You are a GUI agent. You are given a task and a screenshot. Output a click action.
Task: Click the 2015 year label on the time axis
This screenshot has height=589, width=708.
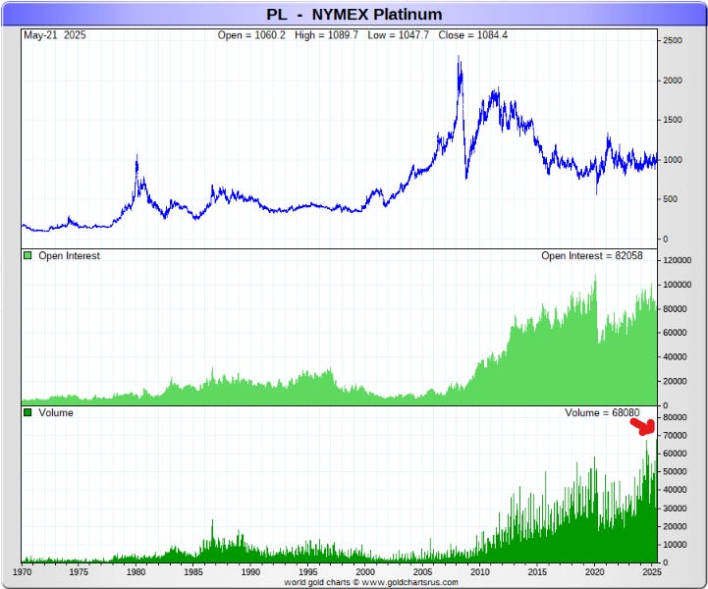537,572
